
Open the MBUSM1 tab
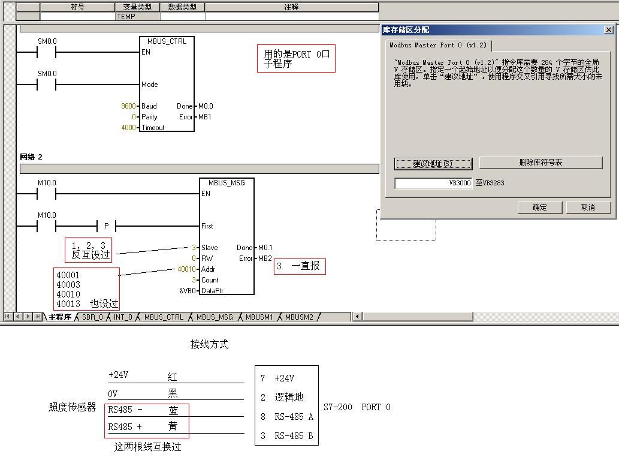pos(259,317)
